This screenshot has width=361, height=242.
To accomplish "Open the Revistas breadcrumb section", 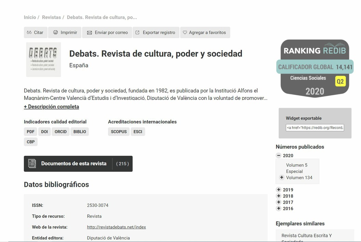I will (x=52, y=17).
